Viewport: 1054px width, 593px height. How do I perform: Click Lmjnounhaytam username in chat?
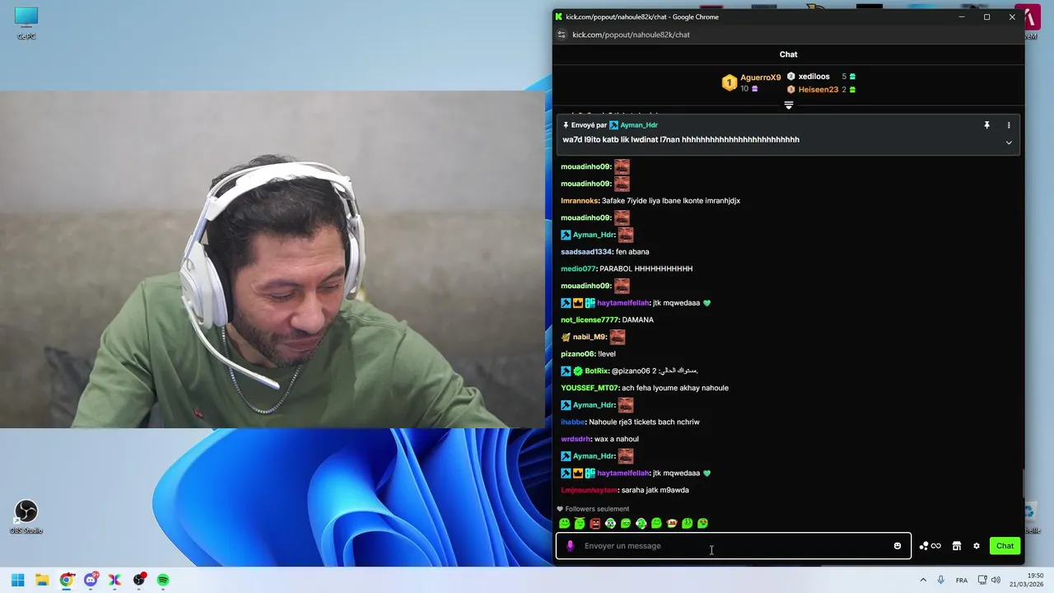pos(589,491)
